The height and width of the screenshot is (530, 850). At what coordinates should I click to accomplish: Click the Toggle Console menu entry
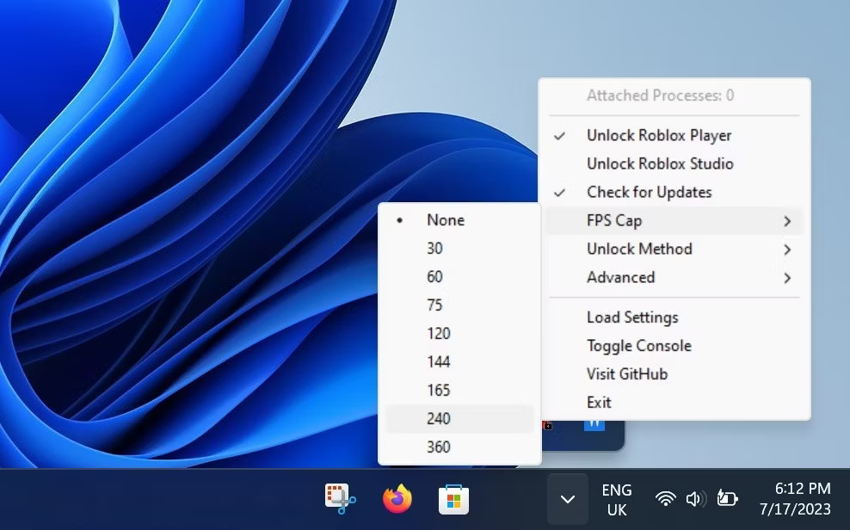tap(639, 345)
